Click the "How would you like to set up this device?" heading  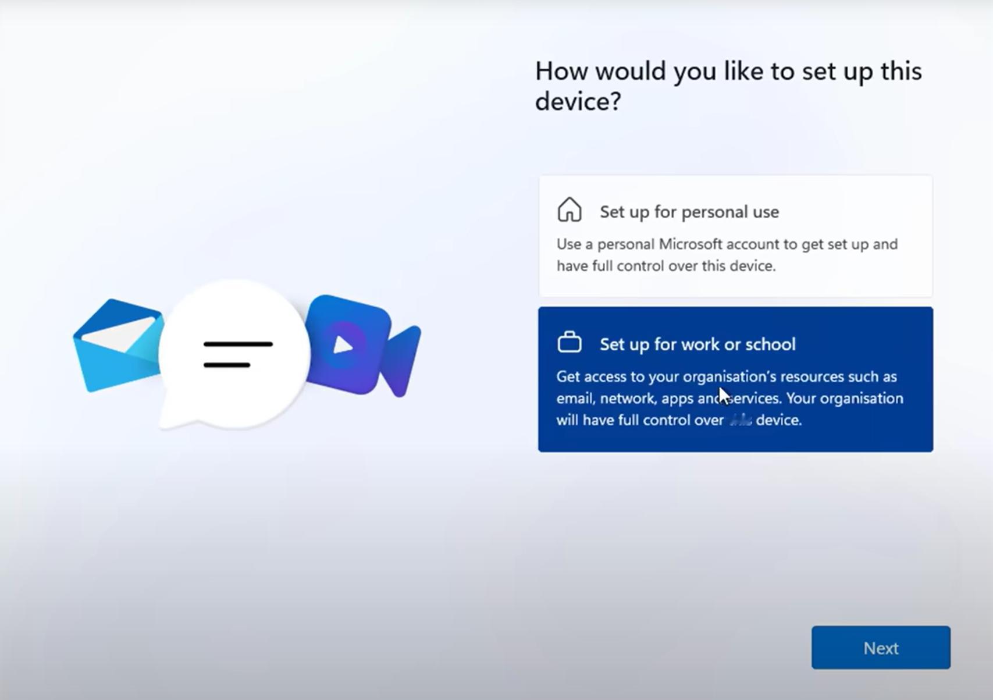[728, 86]
